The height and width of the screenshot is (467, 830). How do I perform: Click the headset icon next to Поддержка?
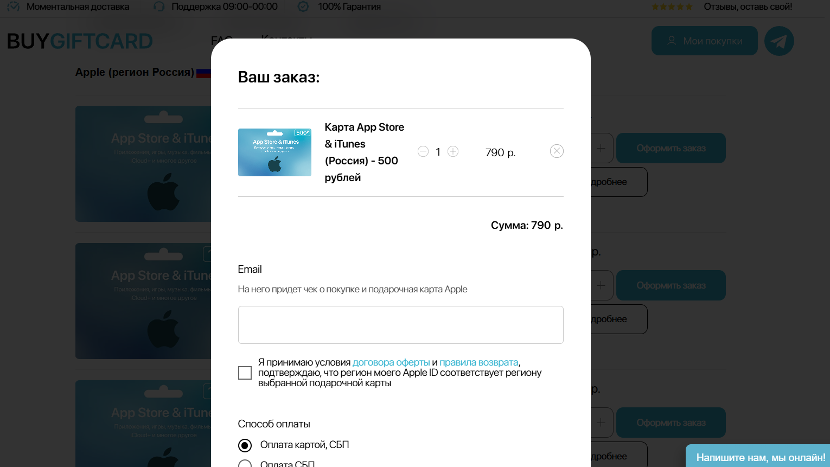point(158,7)
